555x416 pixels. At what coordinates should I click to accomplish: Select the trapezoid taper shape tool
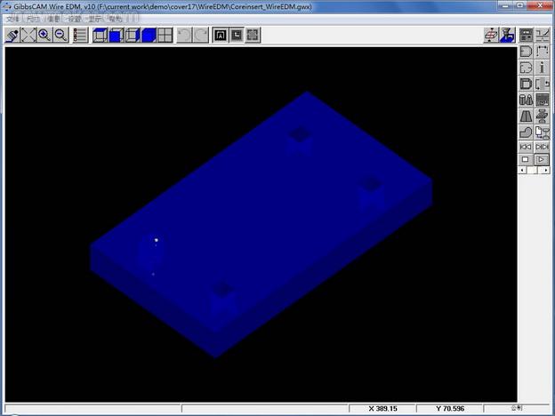pyautogui.click(x=526, y=116)
